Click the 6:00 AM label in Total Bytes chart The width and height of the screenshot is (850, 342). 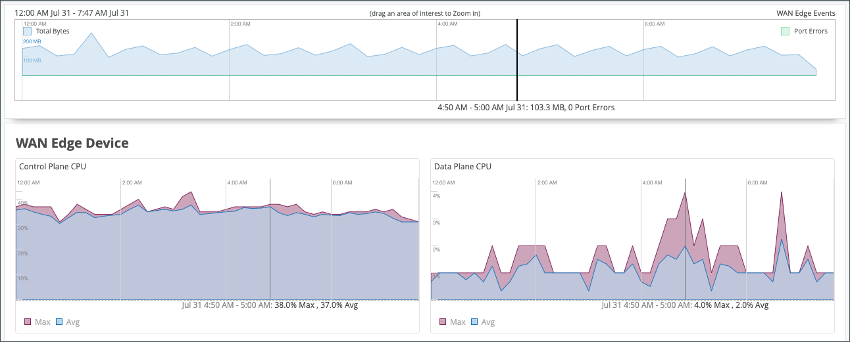pos(655,24)
